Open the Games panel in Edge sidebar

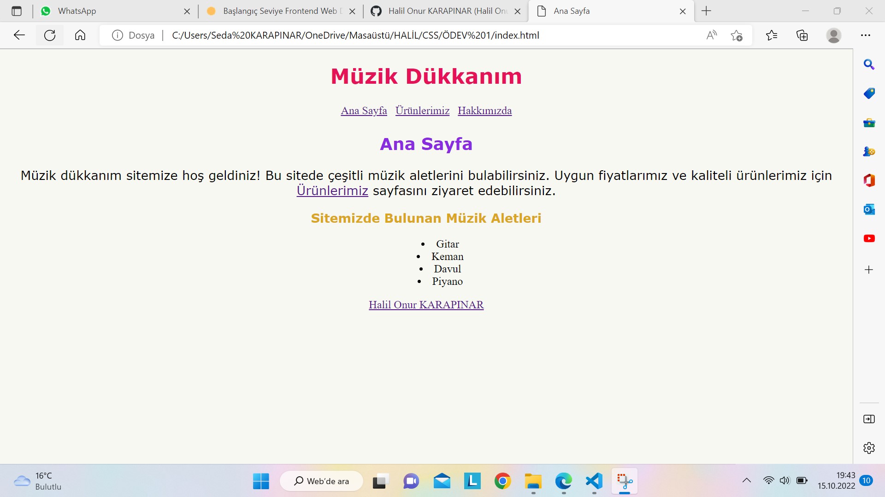click(869, 151)
